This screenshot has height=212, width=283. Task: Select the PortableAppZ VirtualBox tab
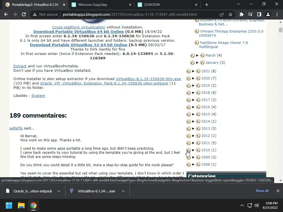[x=35, y=5]
